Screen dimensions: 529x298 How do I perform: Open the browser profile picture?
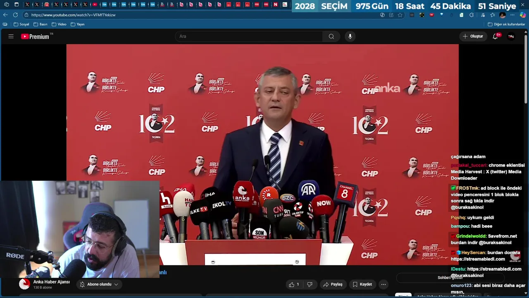click(502, 15)
